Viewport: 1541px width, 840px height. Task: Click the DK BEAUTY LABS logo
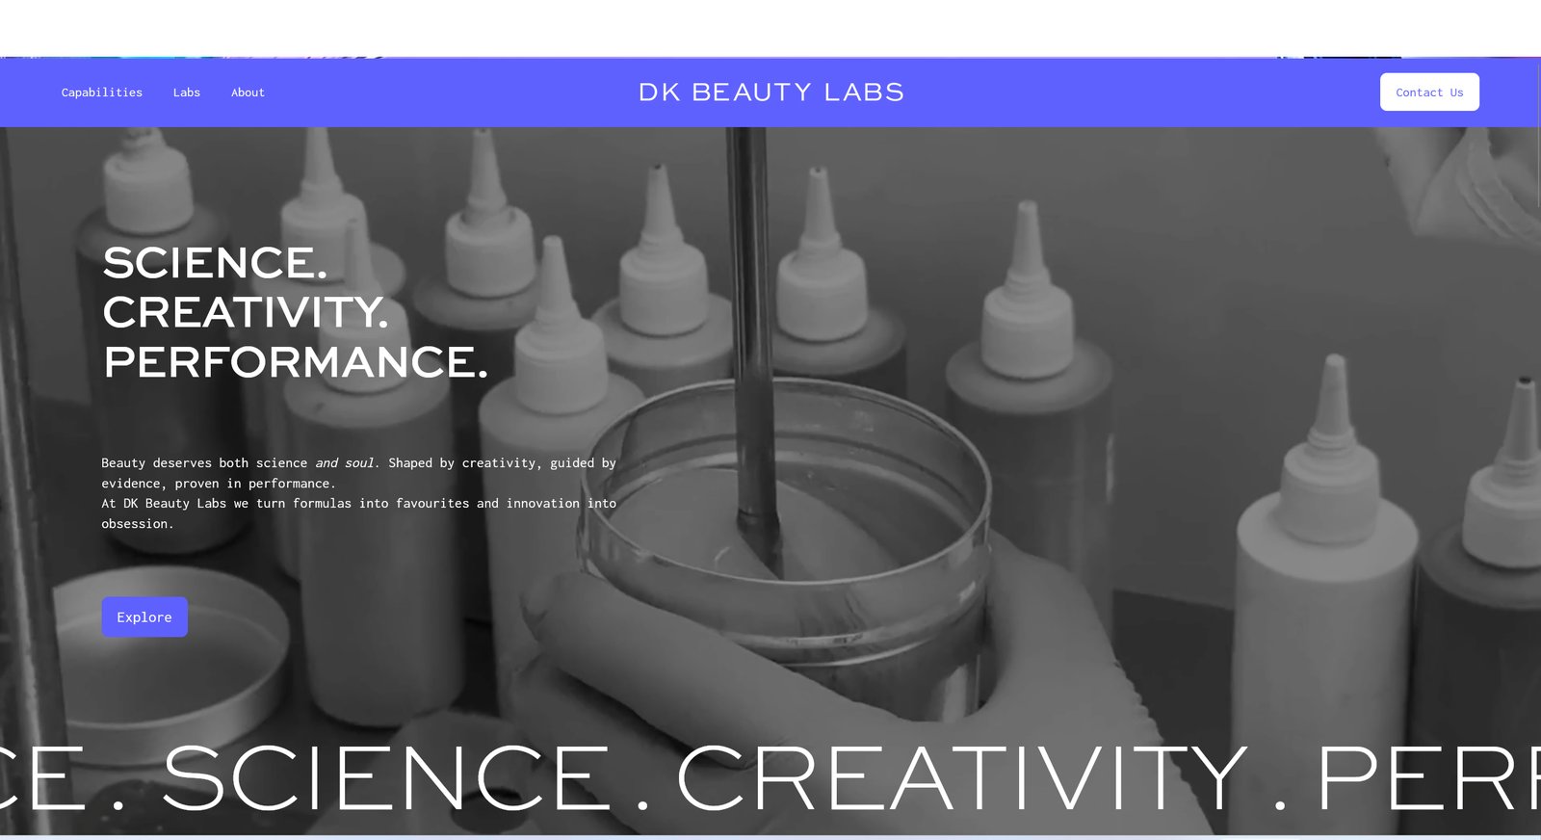coord(771,92)
